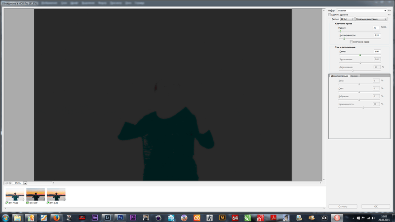This screenshot has width=395, height=222.
Task: Click the zoom in plus button
Action: pos(10,183)
